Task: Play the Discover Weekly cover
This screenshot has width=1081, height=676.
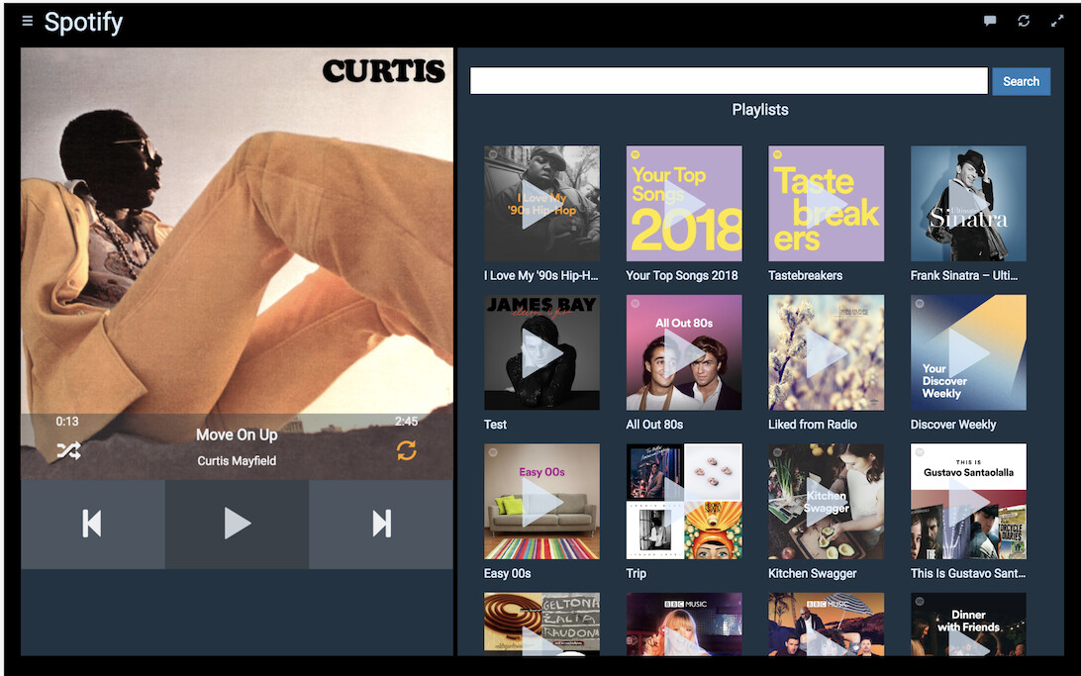Action: point(968,352)
